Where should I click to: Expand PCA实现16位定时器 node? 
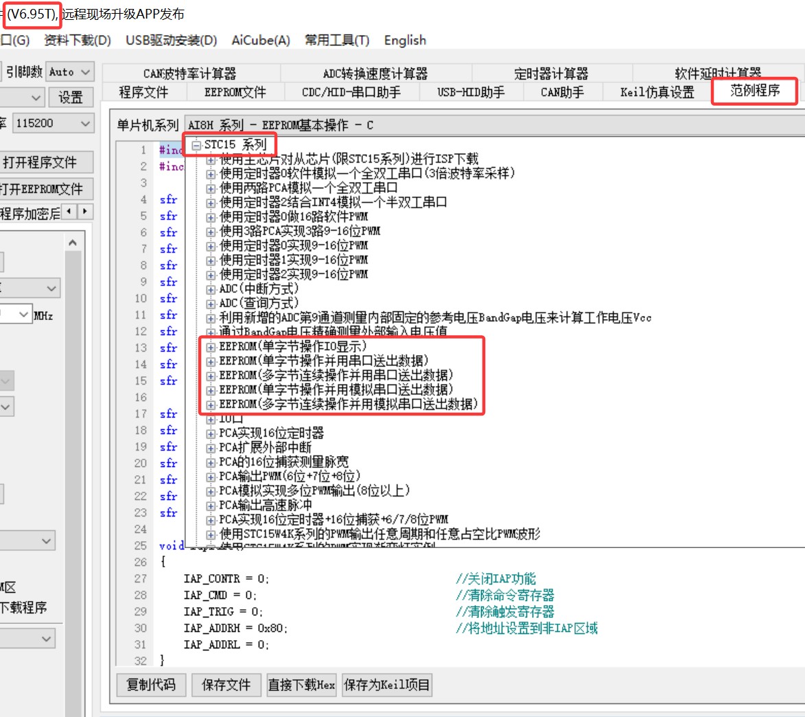point(211,433)
